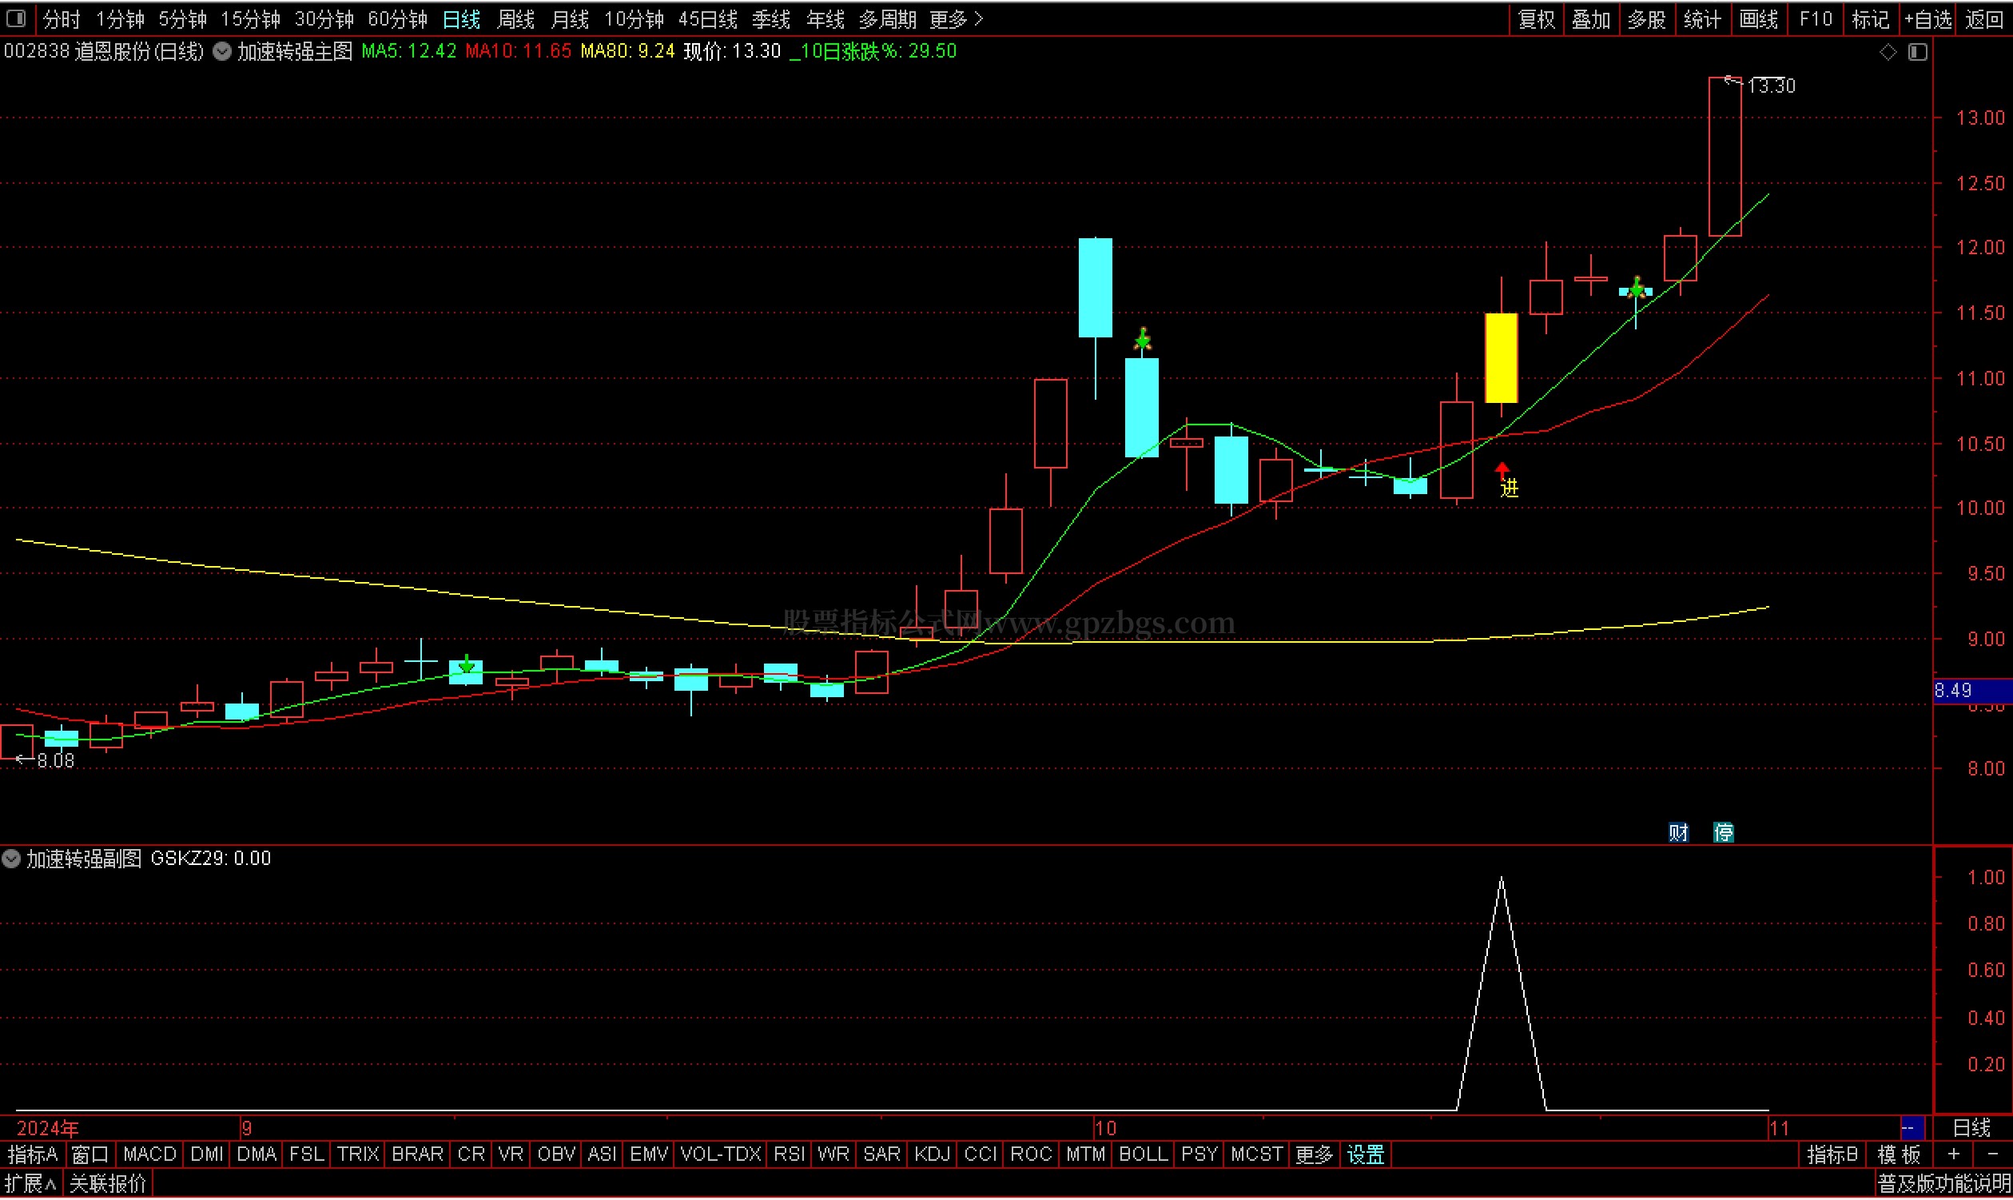Open 指标B indicator group

click(x=1832, y=1156)
